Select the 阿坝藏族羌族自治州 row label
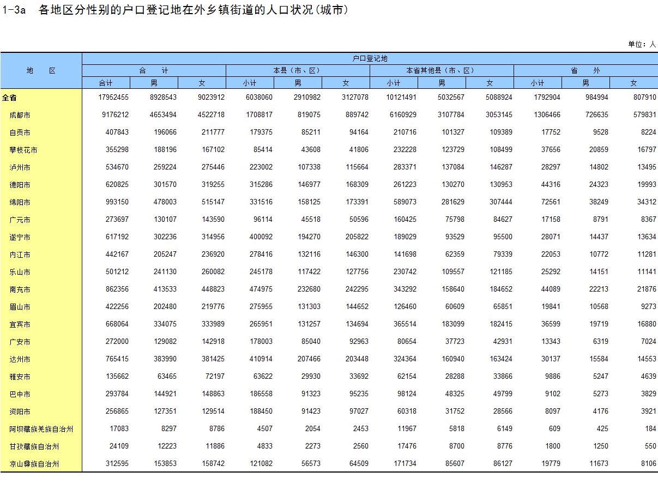Viewport: 658px width, 490px height. pos(41,429)
